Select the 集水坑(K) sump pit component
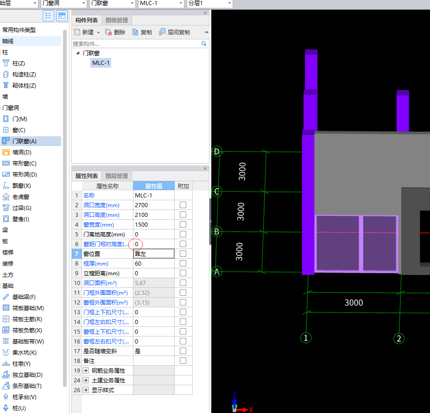This screenshot has width=430, height=413. tap(19, 352)
